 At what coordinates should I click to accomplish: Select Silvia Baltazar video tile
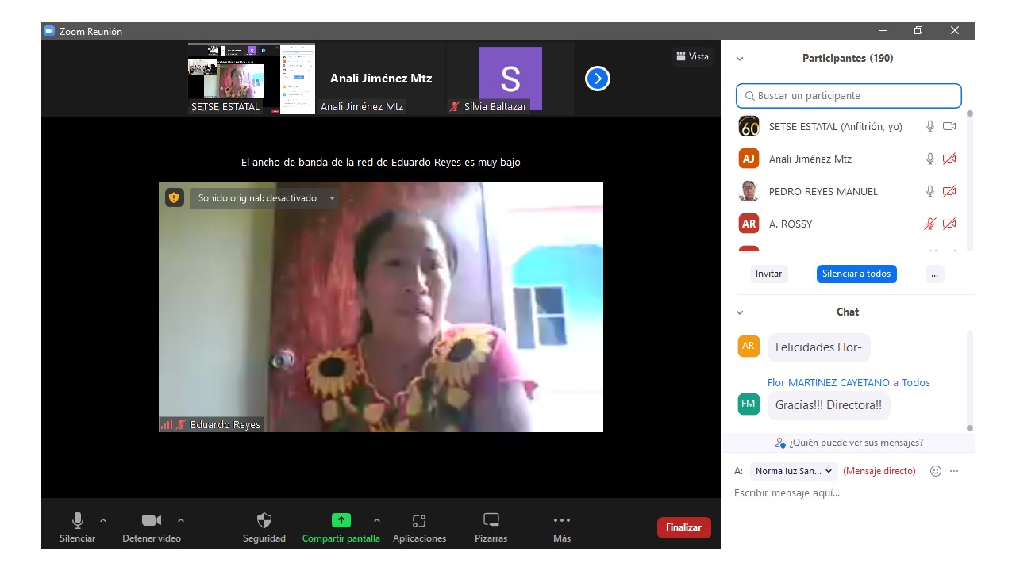coord(510,79)
